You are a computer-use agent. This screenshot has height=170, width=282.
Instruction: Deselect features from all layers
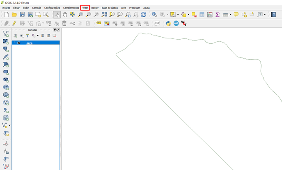pos(194,15)
